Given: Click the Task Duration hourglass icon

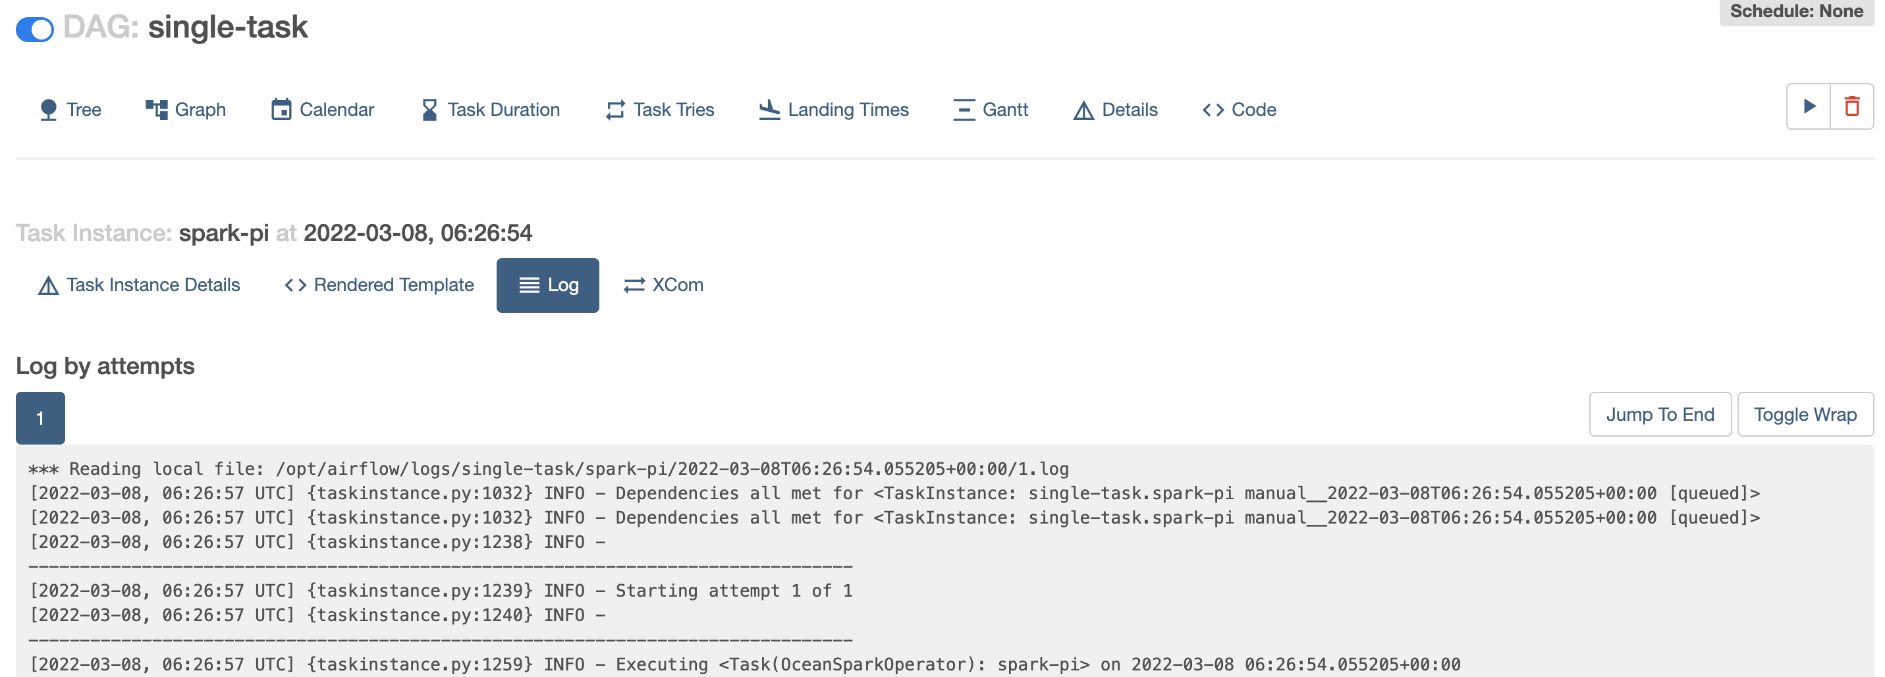Looking at the screenshot, I should (429, 110).
